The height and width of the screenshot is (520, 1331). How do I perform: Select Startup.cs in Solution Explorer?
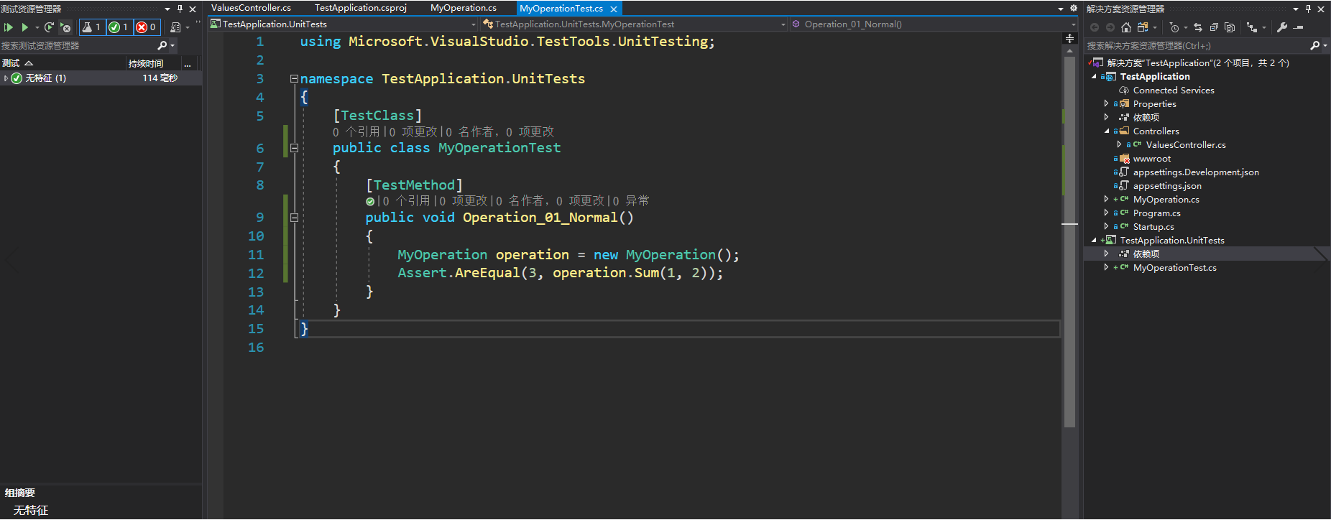1153,227
